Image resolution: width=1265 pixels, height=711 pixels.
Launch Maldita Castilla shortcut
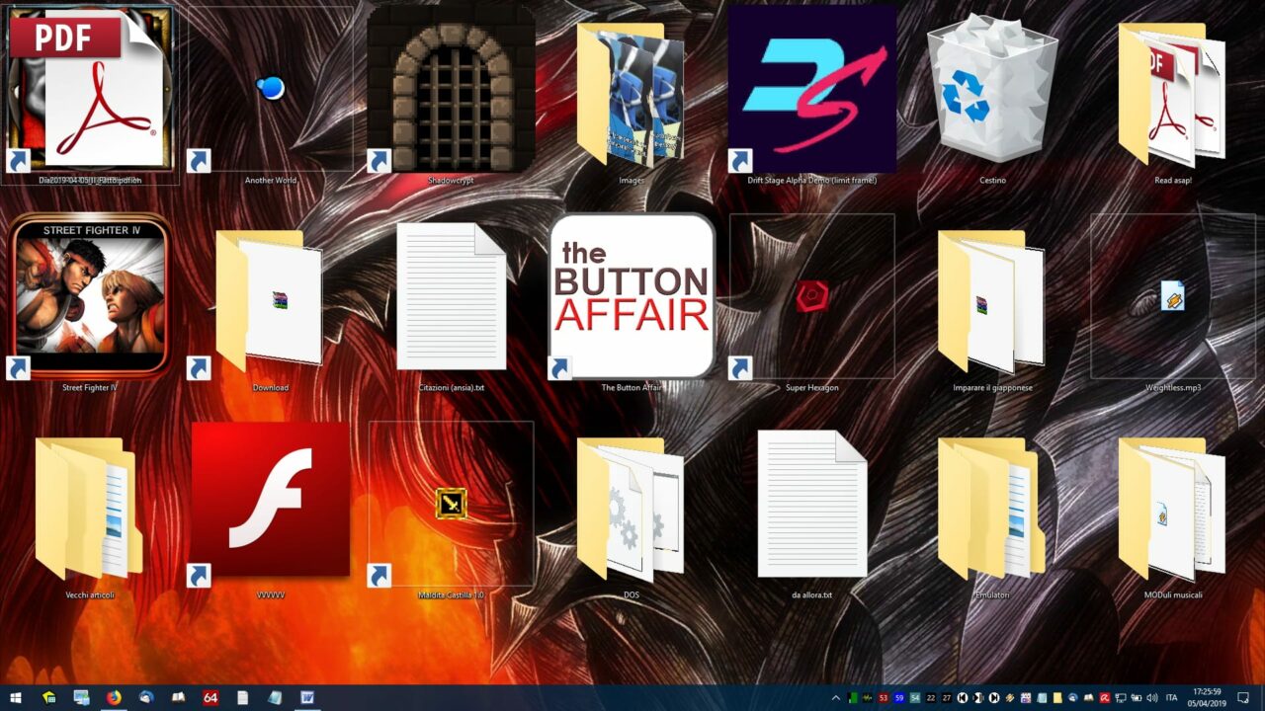451,504
